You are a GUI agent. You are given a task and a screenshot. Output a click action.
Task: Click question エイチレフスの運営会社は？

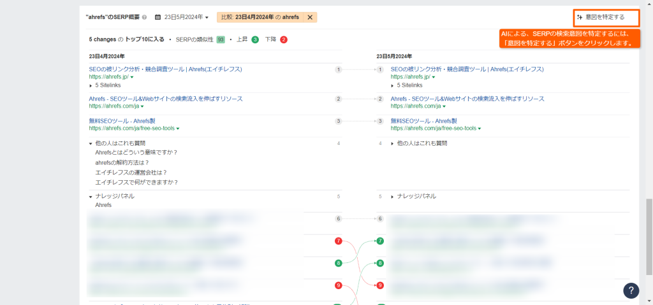(x=131, y=173)
